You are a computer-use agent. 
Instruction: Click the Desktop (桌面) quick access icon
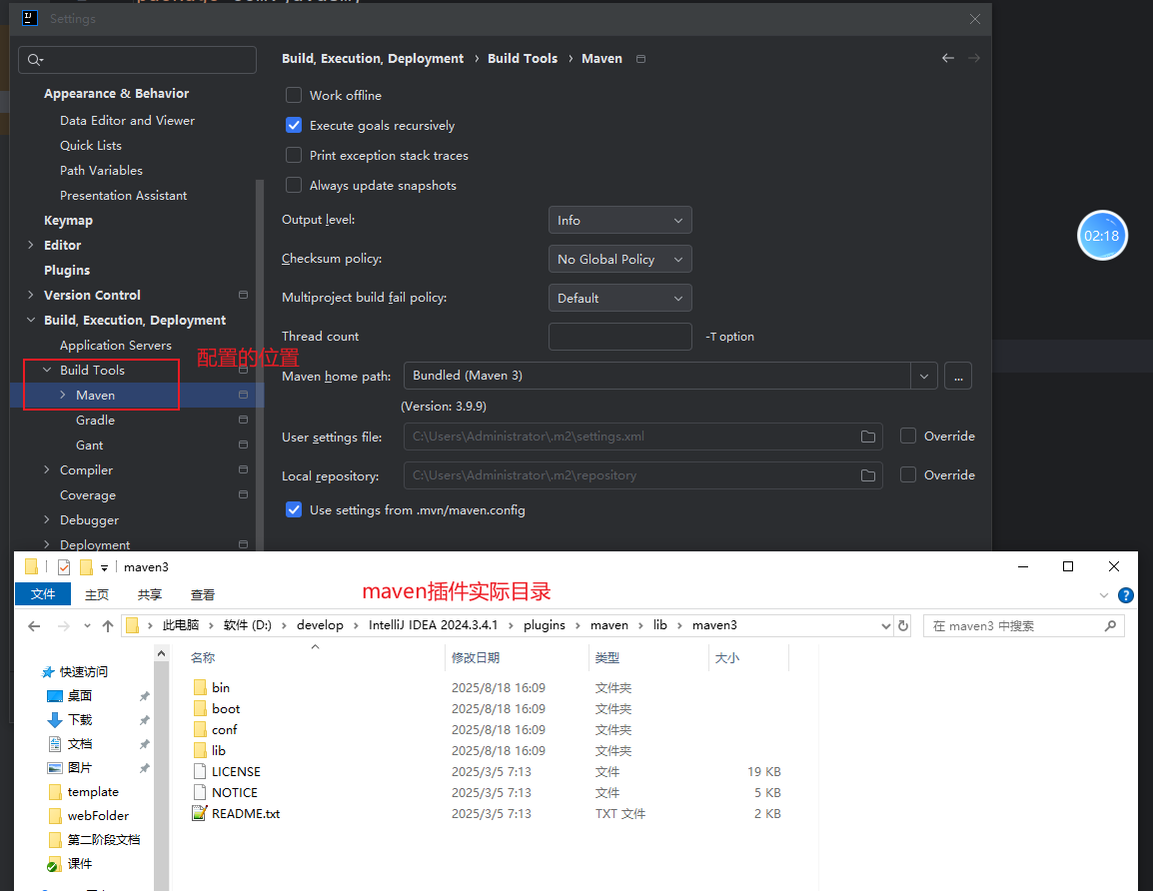pos(55,695)
